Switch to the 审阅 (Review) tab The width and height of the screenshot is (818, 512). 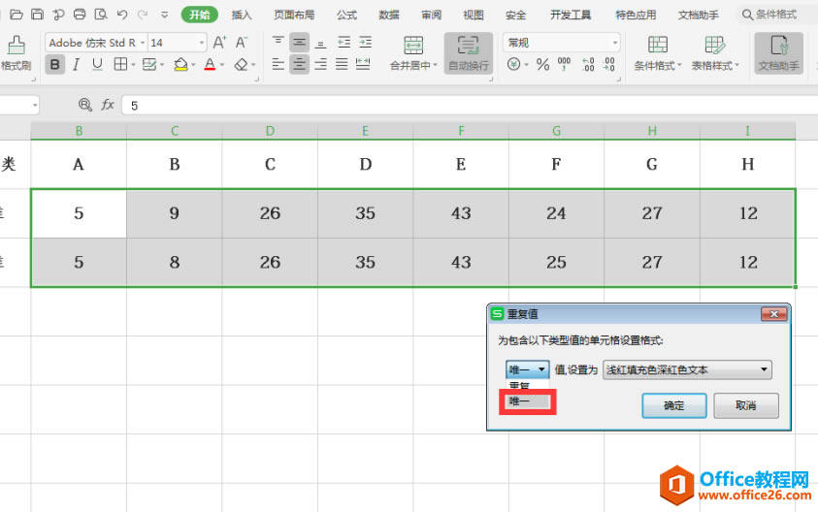(432, 15)
